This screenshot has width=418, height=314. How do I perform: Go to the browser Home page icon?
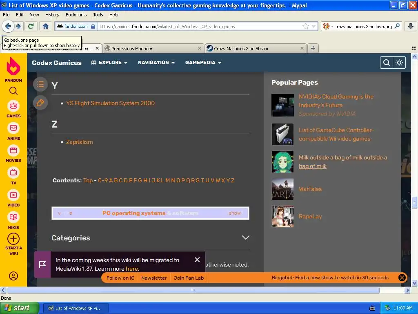coord(46,26)
